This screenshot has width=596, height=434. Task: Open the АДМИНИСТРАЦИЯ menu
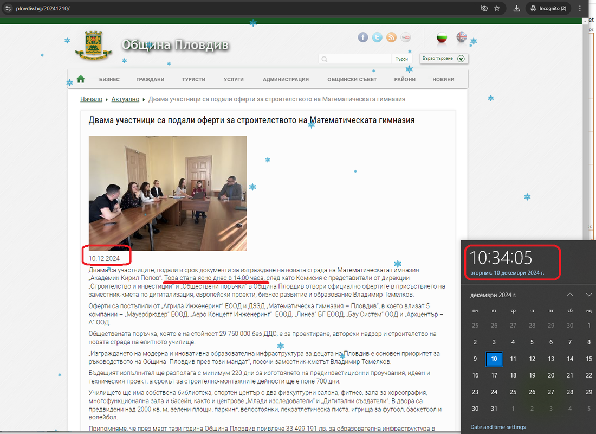pyautogui.click(x=286, y=79)
